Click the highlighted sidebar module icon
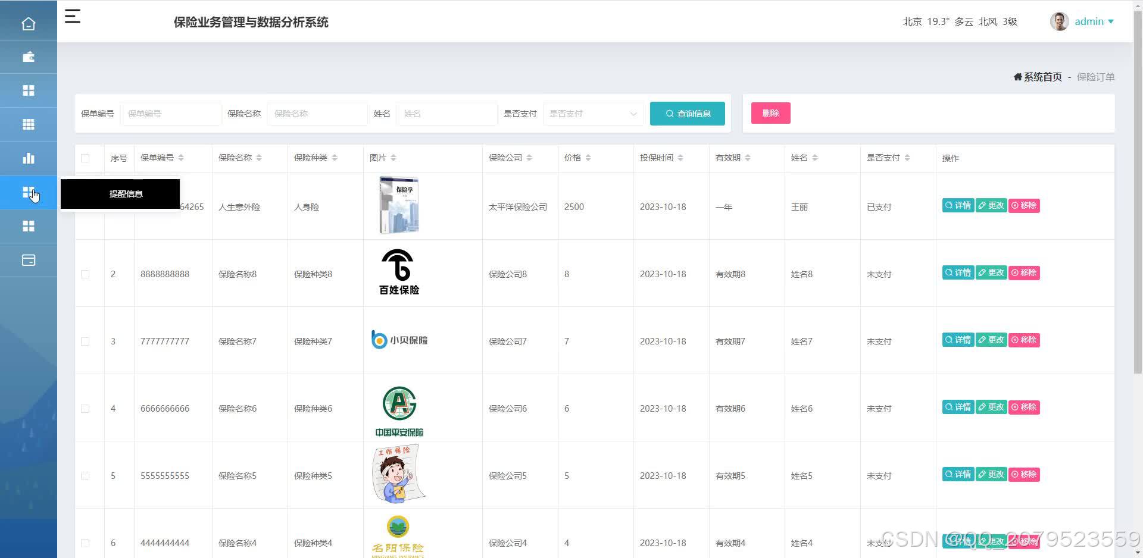 pyautogui.click(x=29, y=192)
